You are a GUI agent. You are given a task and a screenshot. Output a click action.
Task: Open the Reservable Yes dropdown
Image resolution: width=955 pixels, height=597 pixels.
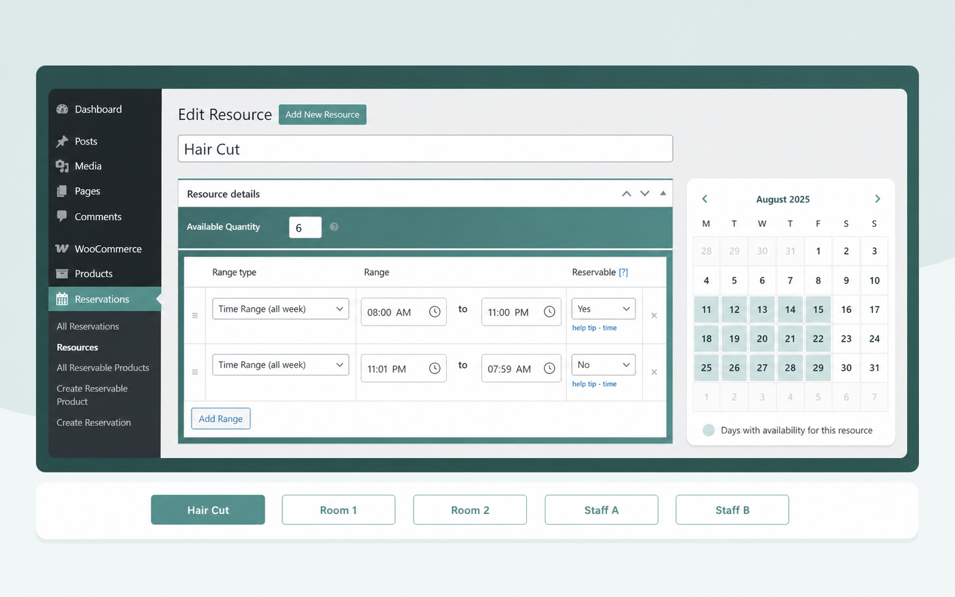pyautogui.click(x=603, y=309)
